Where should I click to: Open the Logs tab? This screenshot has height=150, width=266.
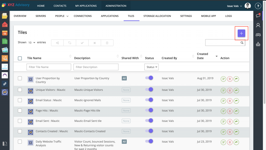pos(229,16)
